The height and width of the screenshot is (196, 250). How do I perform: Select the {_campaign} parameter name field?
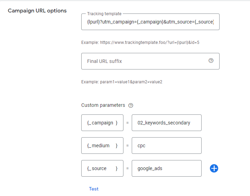click(102, 123)
